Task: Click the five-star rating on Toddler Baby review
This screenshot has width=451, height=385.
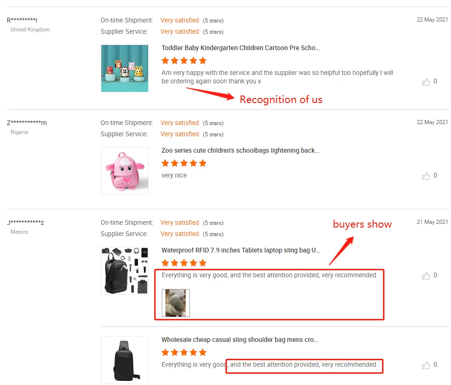Action: 184,60
